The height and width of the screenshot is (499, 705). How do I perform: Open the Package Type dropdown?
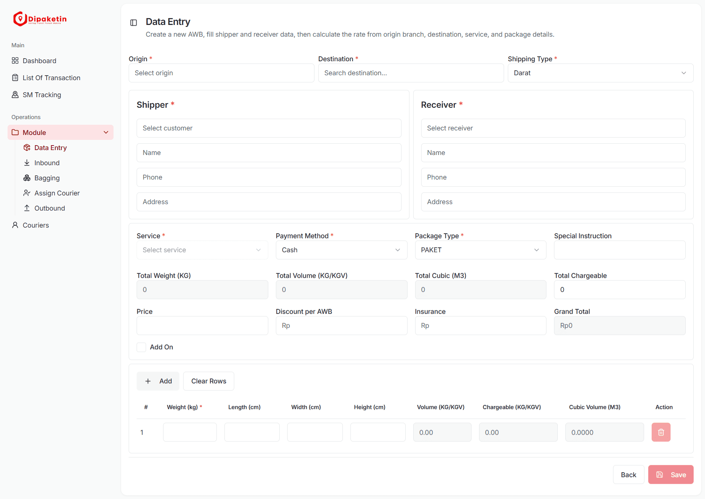[x=481, y=250]
